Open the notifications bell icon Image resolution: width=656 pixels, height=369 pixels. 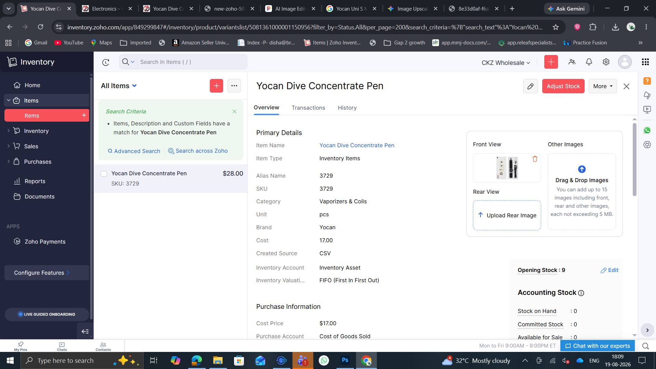click(x=589, y=62)
